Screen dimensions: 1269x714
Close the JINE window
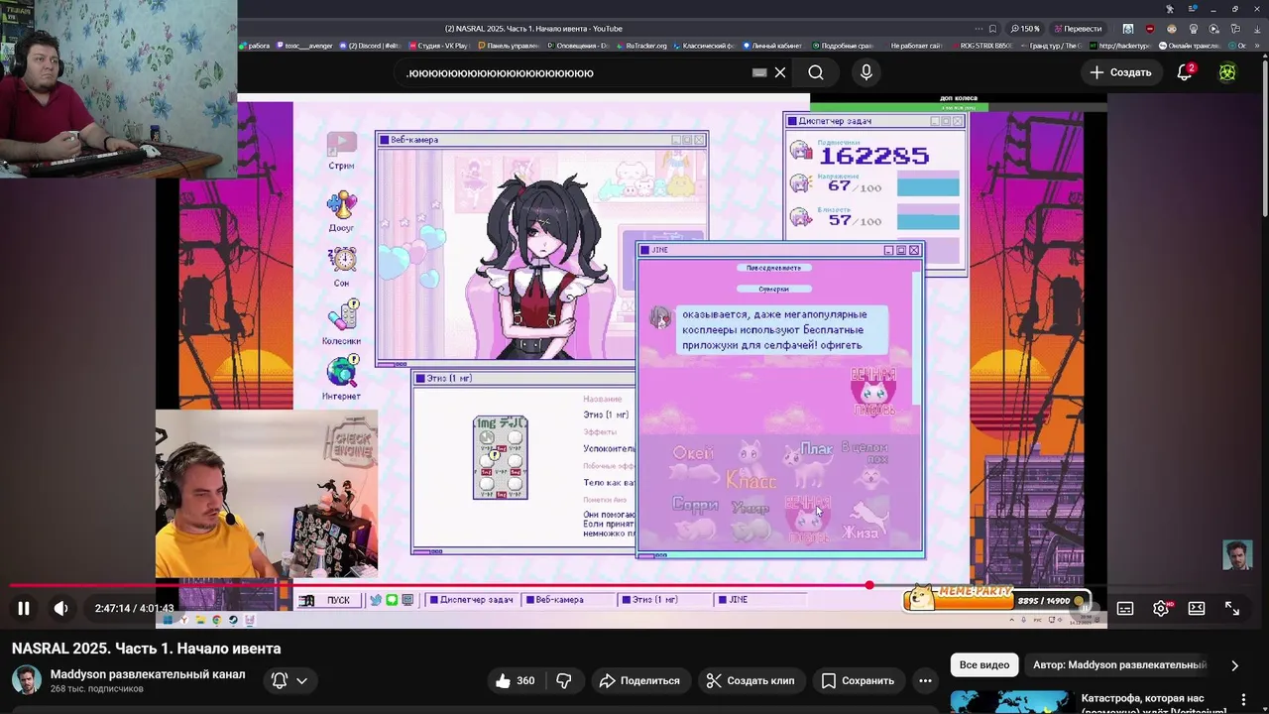pyautogui.click(x=914, y=250)
